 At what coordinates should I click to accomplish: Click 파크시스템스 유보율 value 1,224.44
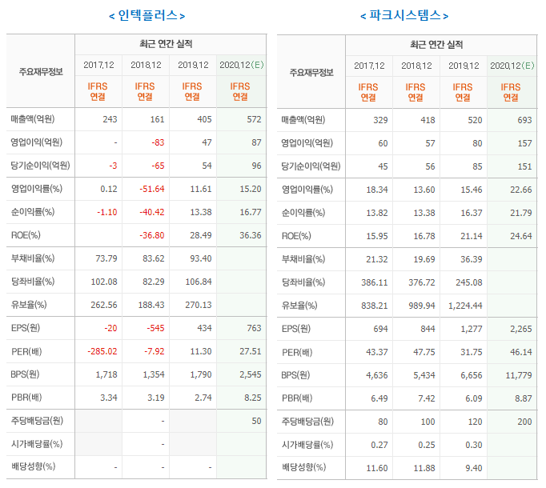click(x=465, y=306)
